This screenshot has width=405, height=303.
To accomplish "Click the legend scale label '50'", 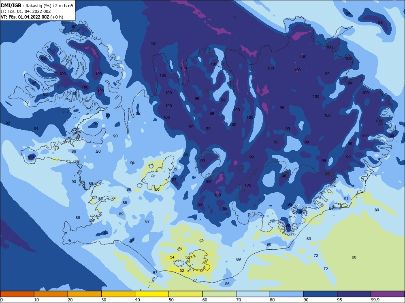I will click(171, 300).
